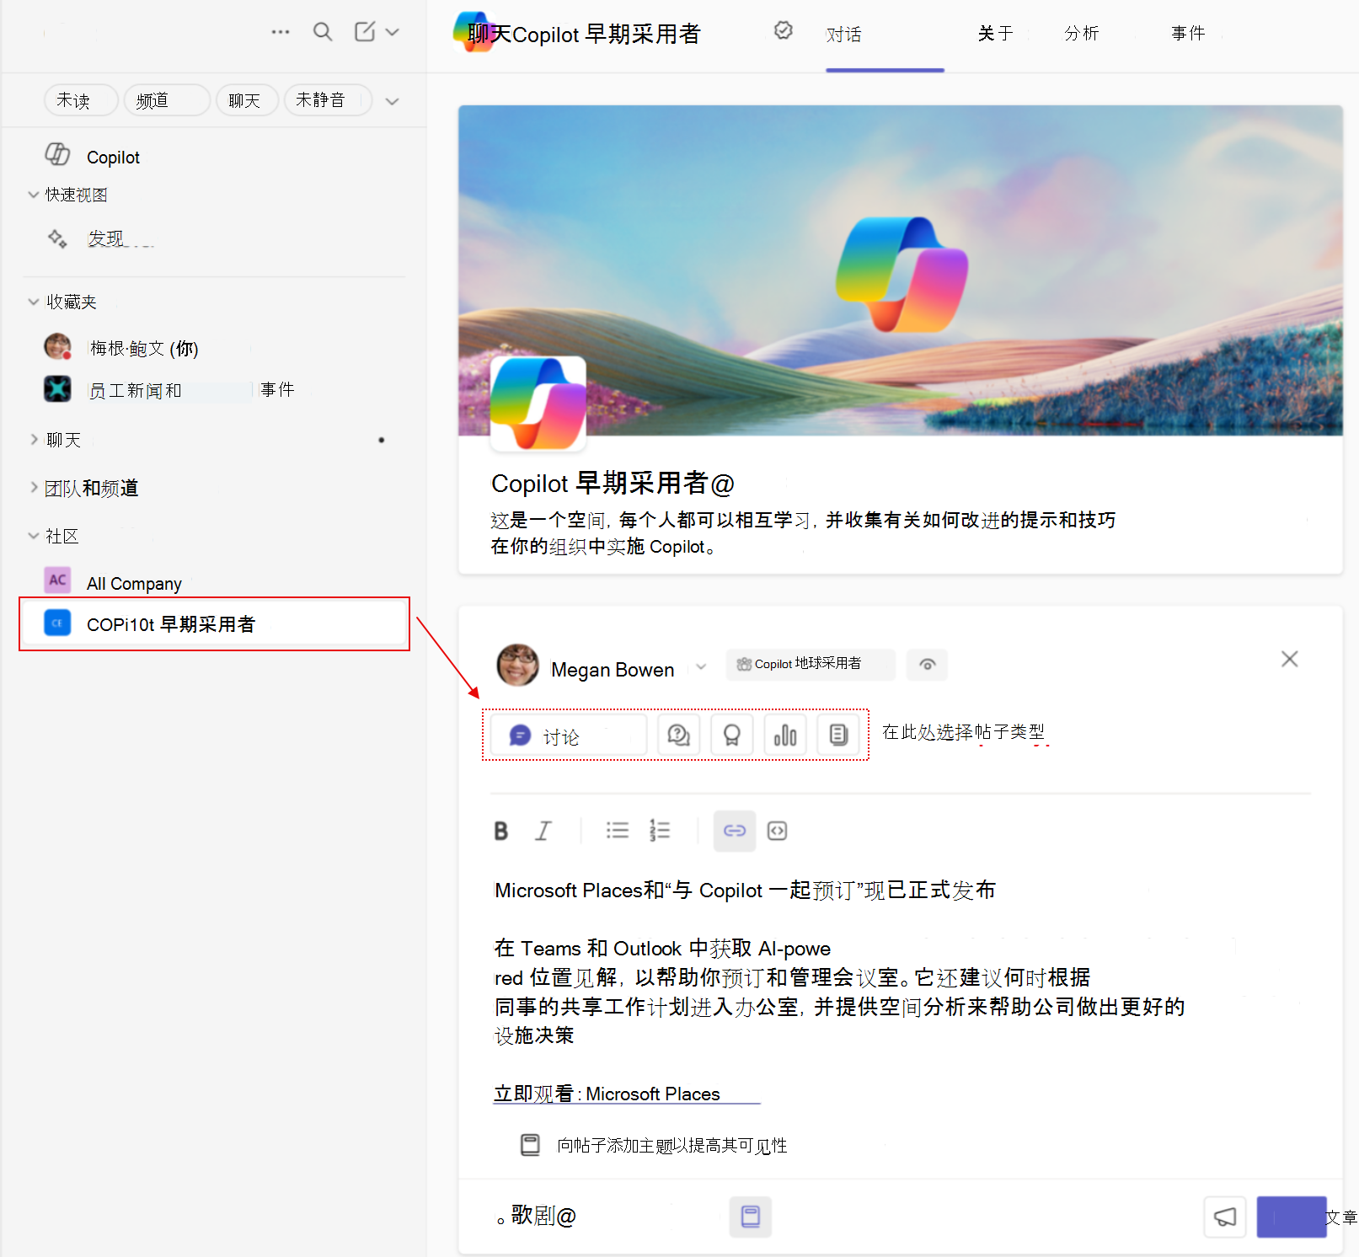Open the 员工新闻和事件 channel
Viewport: 1359px width, 1257px height.
click(x=190, y=390)
